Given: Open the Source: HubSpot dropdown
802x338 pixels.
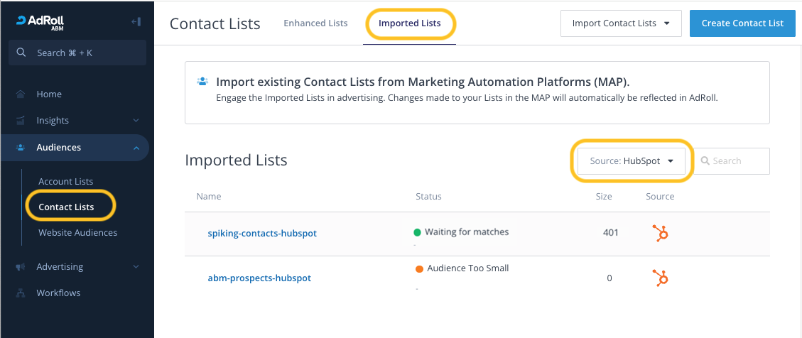Looking at the screenshot, I should coord(632,161).
